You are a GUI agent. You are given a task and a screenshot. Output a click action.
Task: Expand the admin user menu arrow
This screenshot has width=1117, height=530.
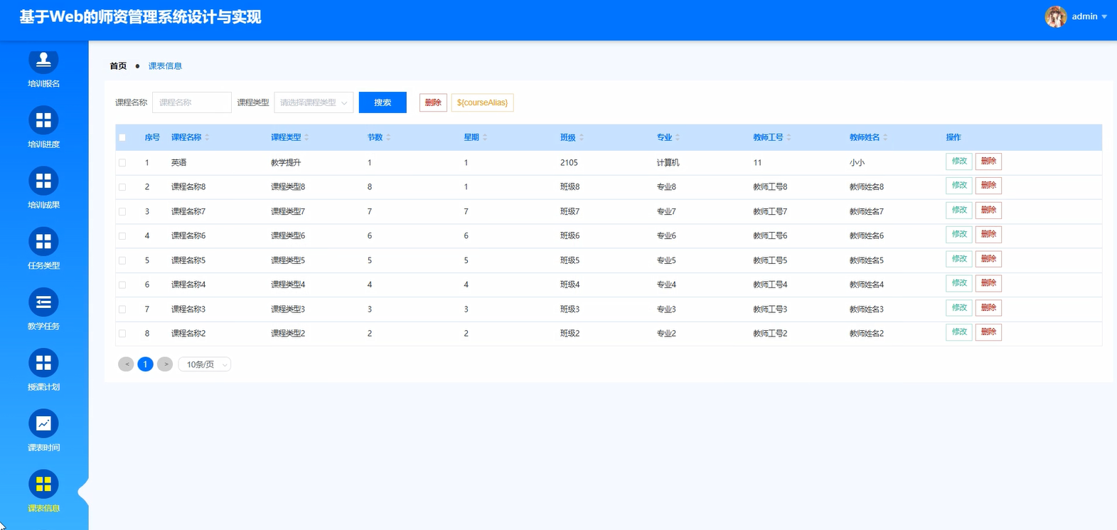1104,16
